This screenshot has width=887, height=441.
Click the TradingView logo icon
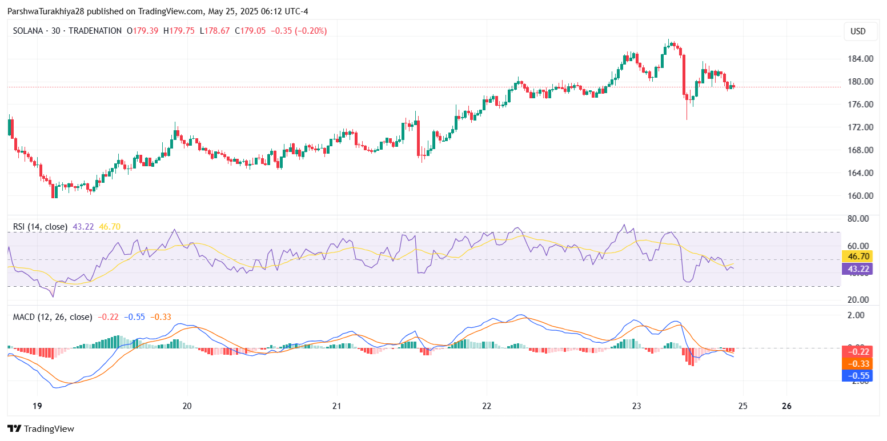tap(14, 428)
